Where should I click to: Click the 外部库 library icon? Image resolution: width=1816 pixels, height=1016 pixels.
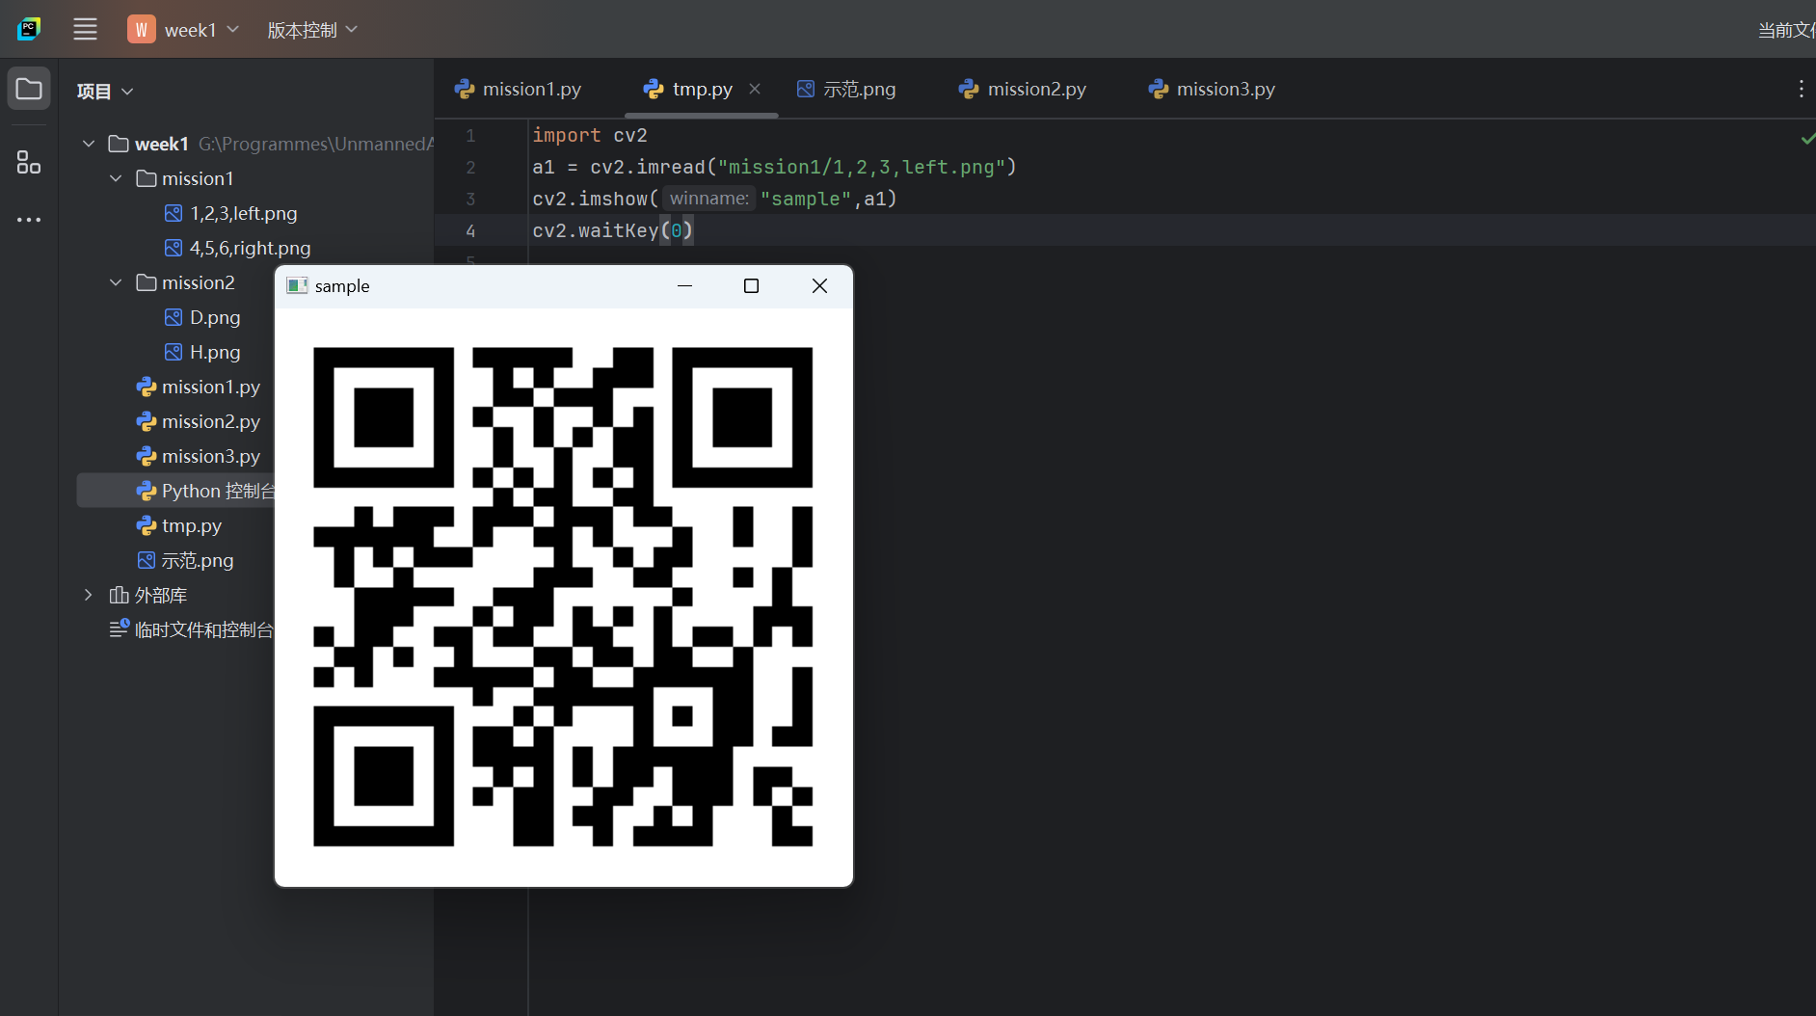[119, 595]
